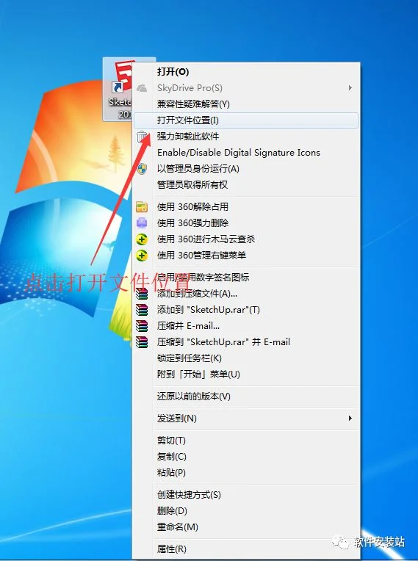Click the folder icon beside 使用 360解除占用
Screen dimensions: 418x561
(x=142, y=207)
